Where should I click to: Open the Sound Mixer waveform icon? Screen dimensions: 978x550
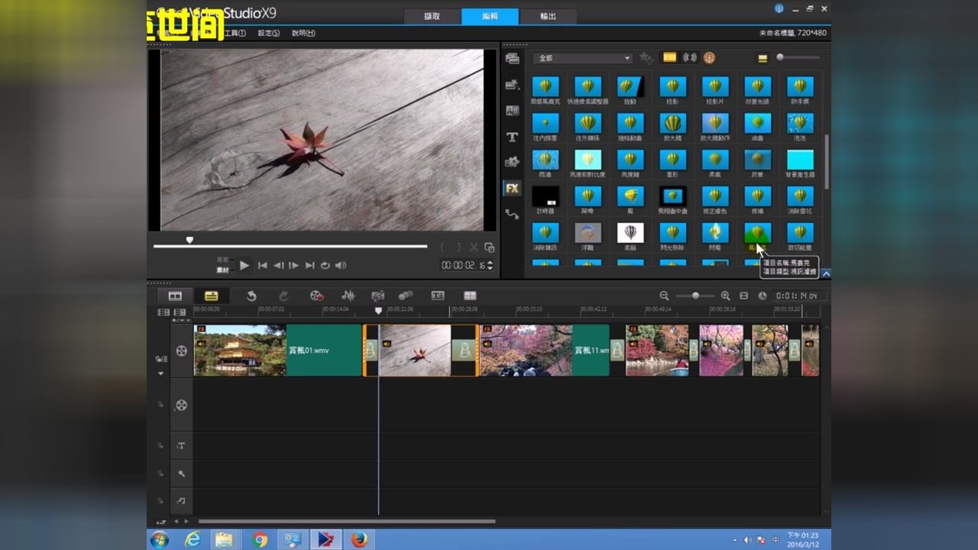[x=348, y=296]
